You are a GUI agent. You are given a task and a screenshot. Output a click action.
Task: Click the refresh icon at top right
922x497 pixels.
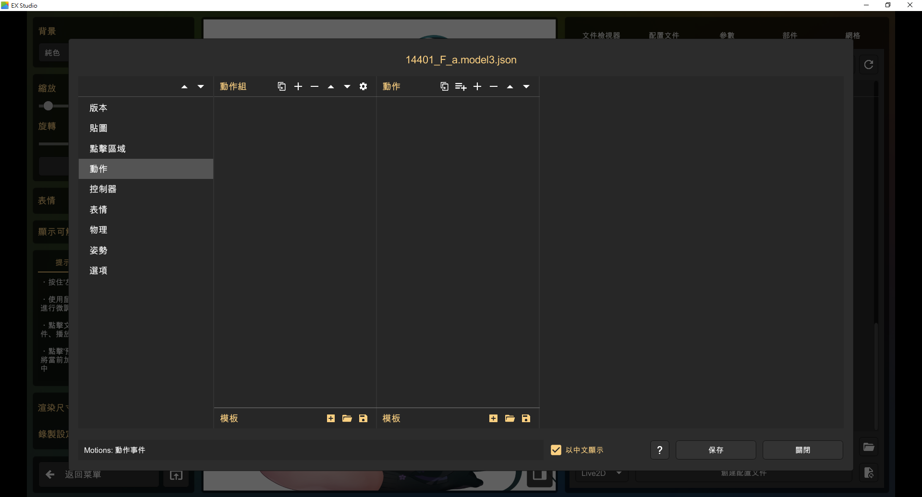869,65
